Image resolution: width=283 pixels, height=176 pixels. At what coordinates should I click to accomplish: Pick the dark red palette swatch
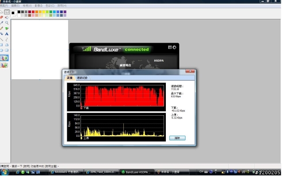(30, 12)
